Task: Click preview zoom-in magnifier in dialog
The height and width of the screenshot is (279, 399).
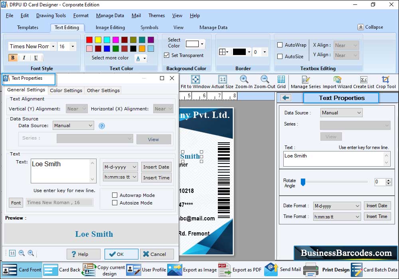Action: click(31, 253)
